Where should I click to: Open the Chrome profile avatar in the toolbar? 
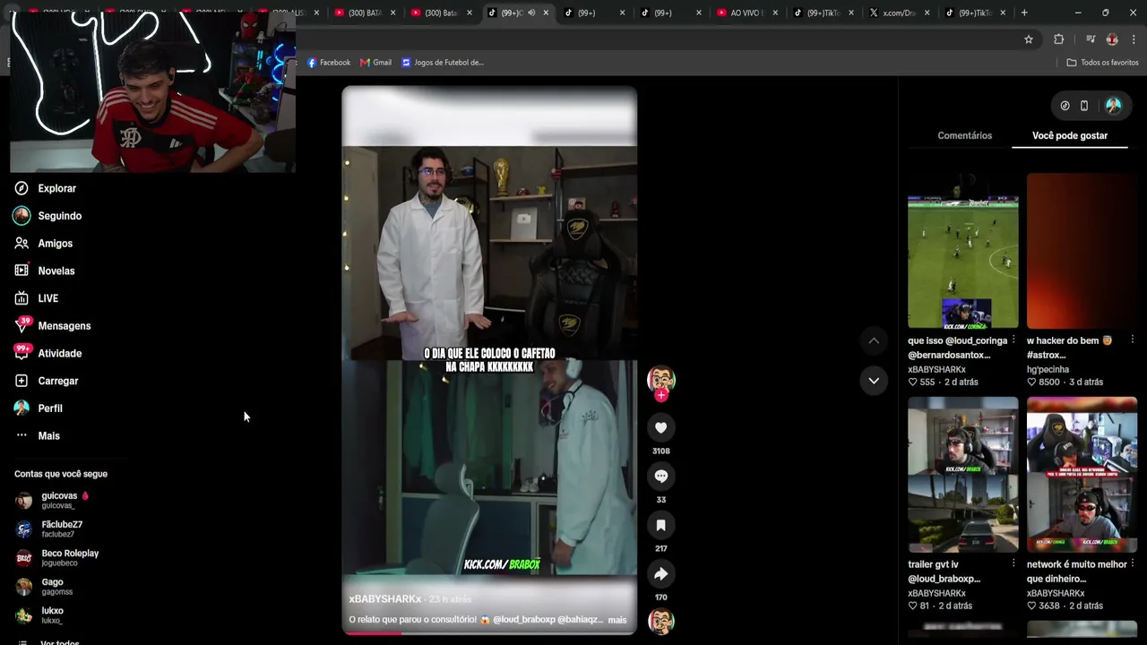pos(1112,39)
